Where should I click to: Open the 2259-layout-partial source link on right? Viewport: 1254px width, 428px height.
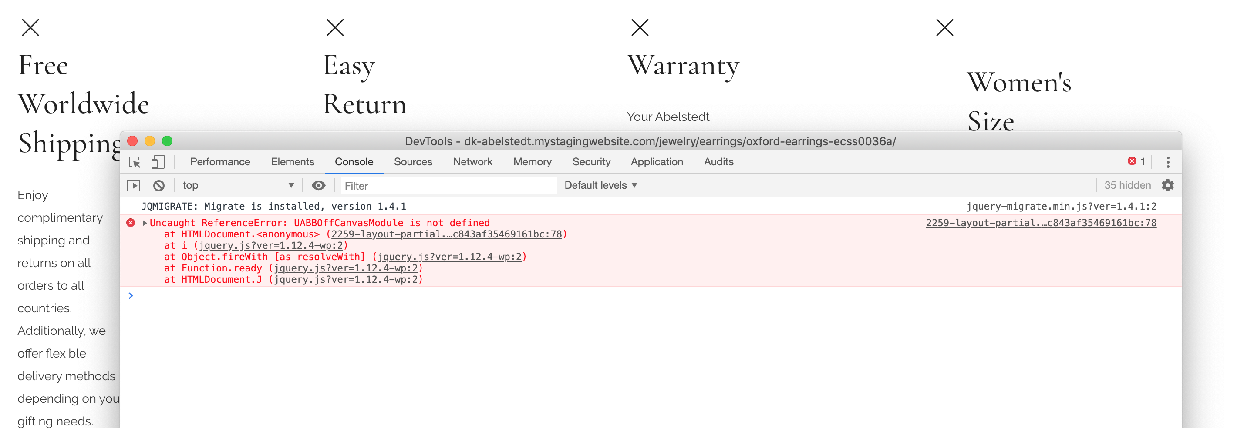[1041, 223]
